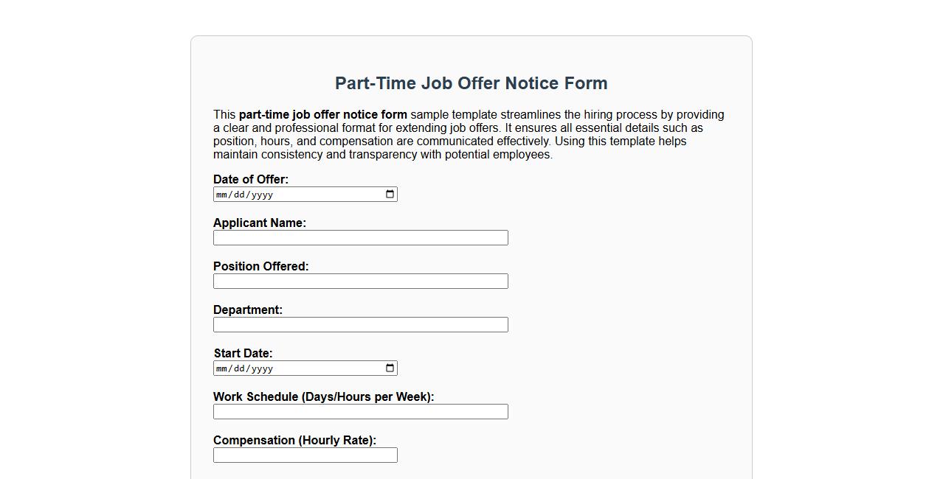The image size is (943, 479).
Task: Select the Date of Offer label
Action: [250, 179]
